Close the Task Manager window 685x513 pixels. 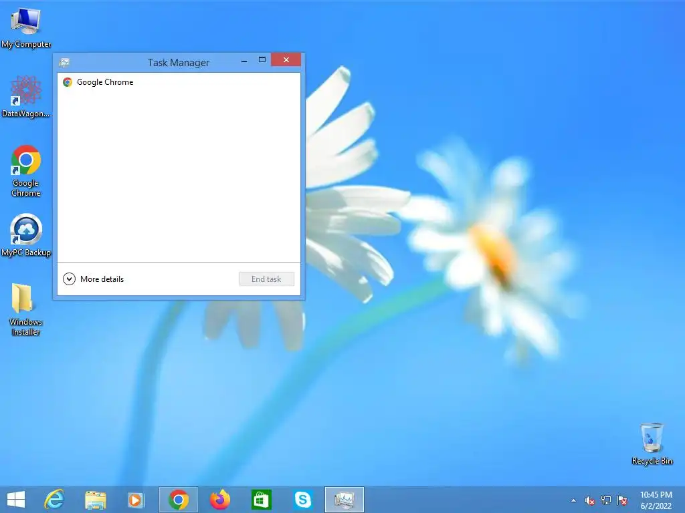[x=286, y=59]
